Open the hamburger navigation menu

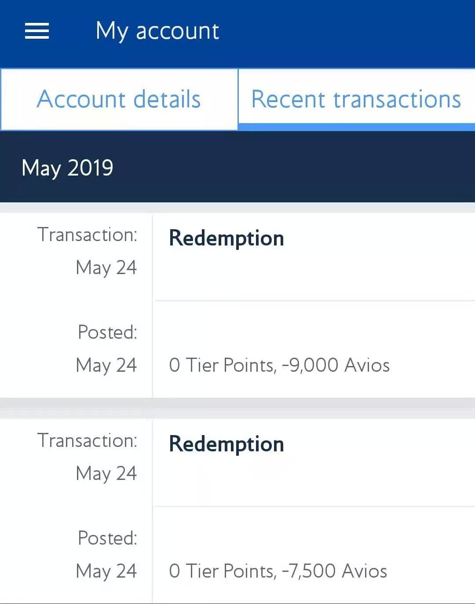tap(37, 31)
